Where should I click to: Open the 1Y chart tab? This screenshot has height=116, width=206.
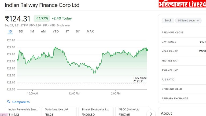point(67,31)
